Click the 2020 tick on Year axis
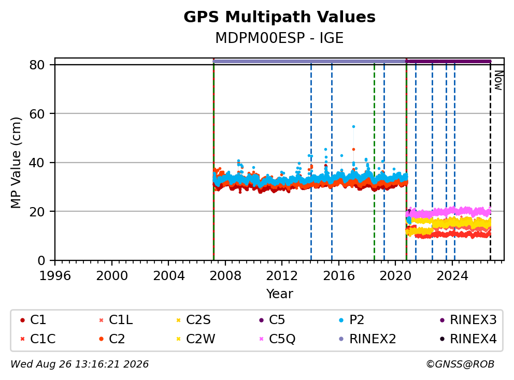The height and width of the screenshot is (380, 514). point(395,276)
